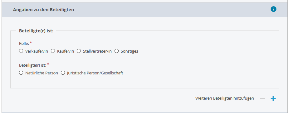Mark participant as Natürliche Person
Viewport: 289px width, 113px height.
21,73
